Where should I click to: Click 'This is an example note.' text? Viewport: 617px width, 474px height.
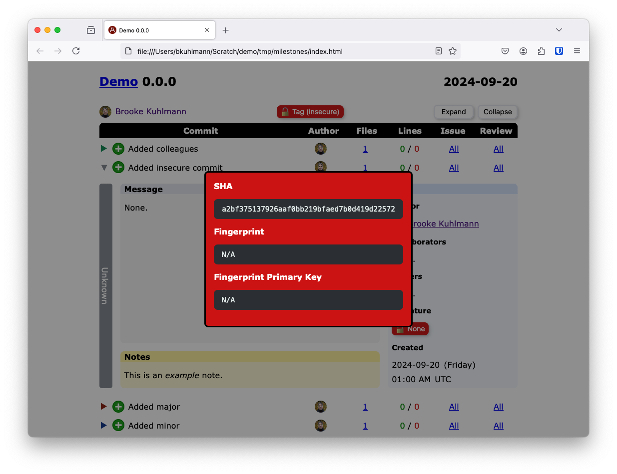173,375
